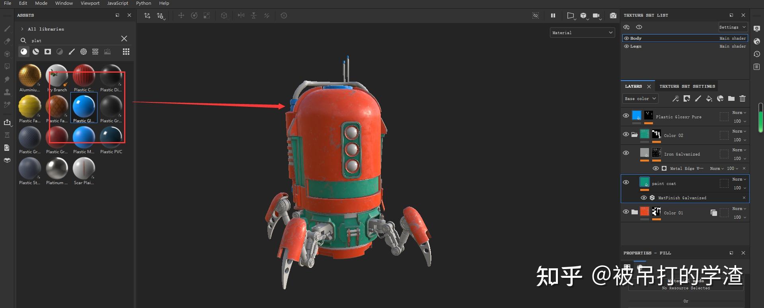Select the Plastic Glossy material thumbnail

[x=84, y=106]
